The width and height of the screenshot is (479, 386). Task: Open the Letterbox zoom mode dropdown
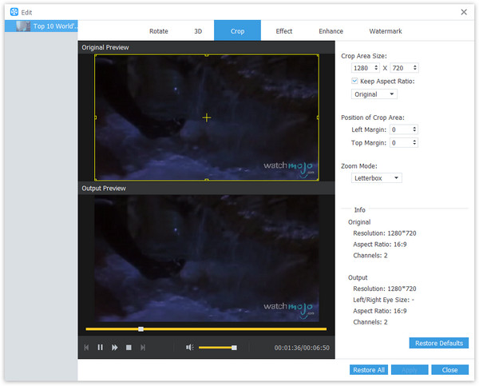click(376, 178)
